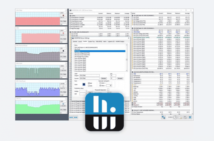Switch to the OSD (RTSS) tab
Screen dimensions: 214x141
coord(99,42)
